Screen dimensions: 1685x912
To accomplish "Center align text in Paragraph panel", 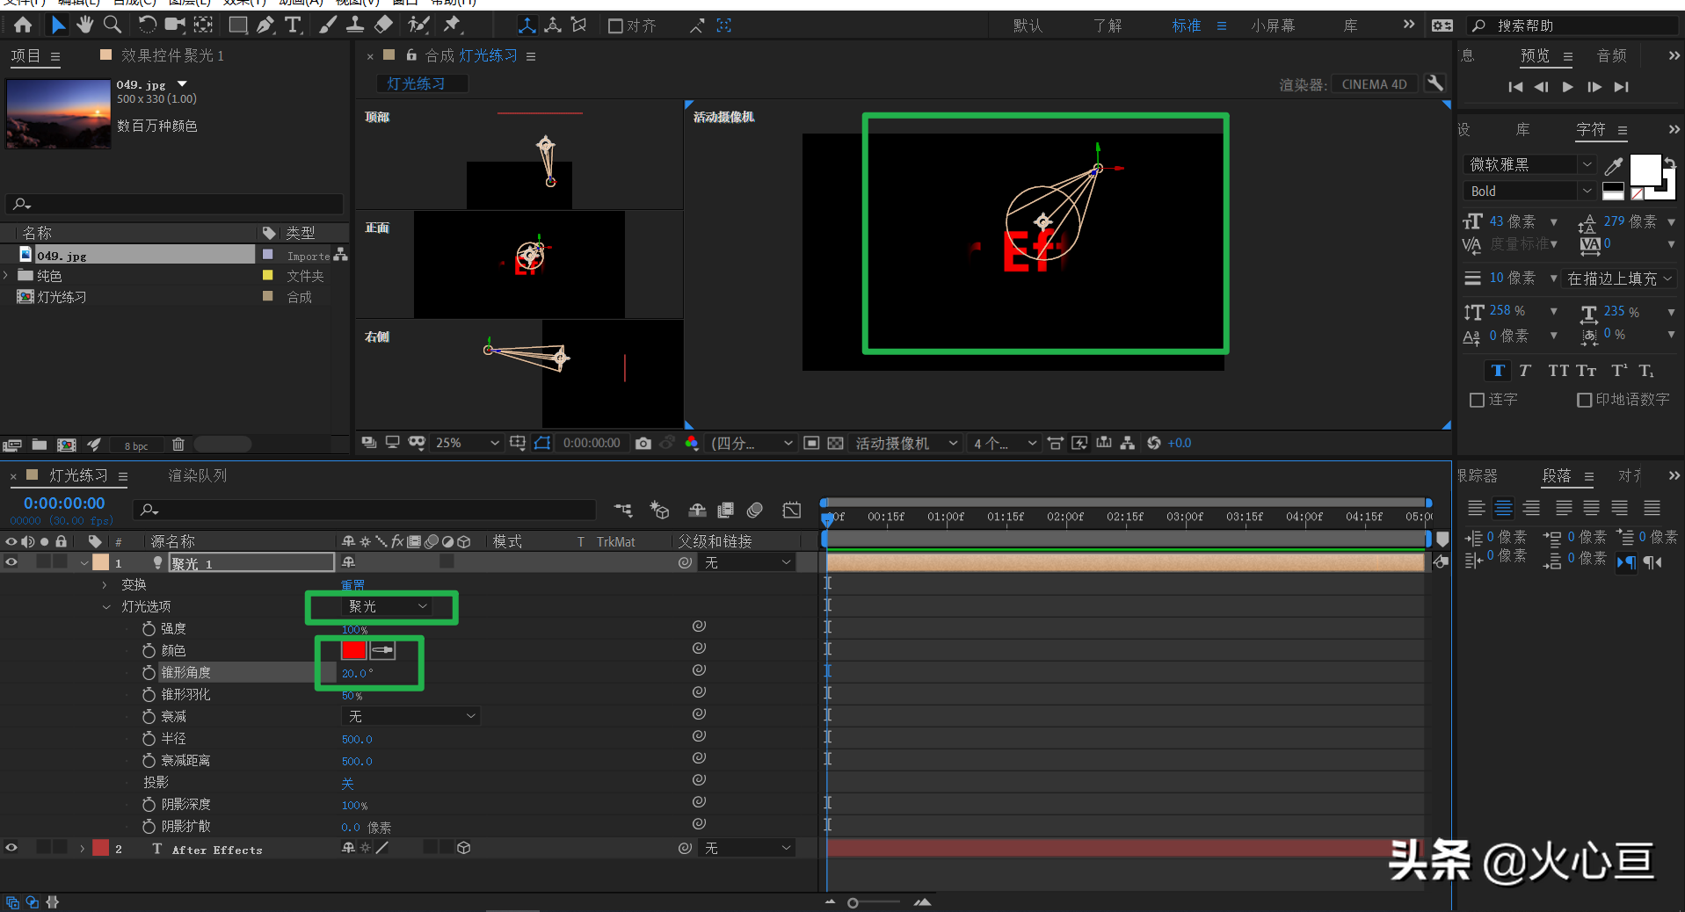I will pos(1504,508).
